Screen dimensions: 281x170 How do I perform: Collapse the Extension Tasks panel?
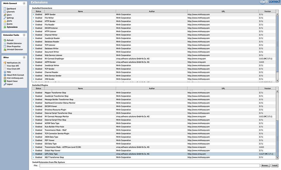coord(24,35)
